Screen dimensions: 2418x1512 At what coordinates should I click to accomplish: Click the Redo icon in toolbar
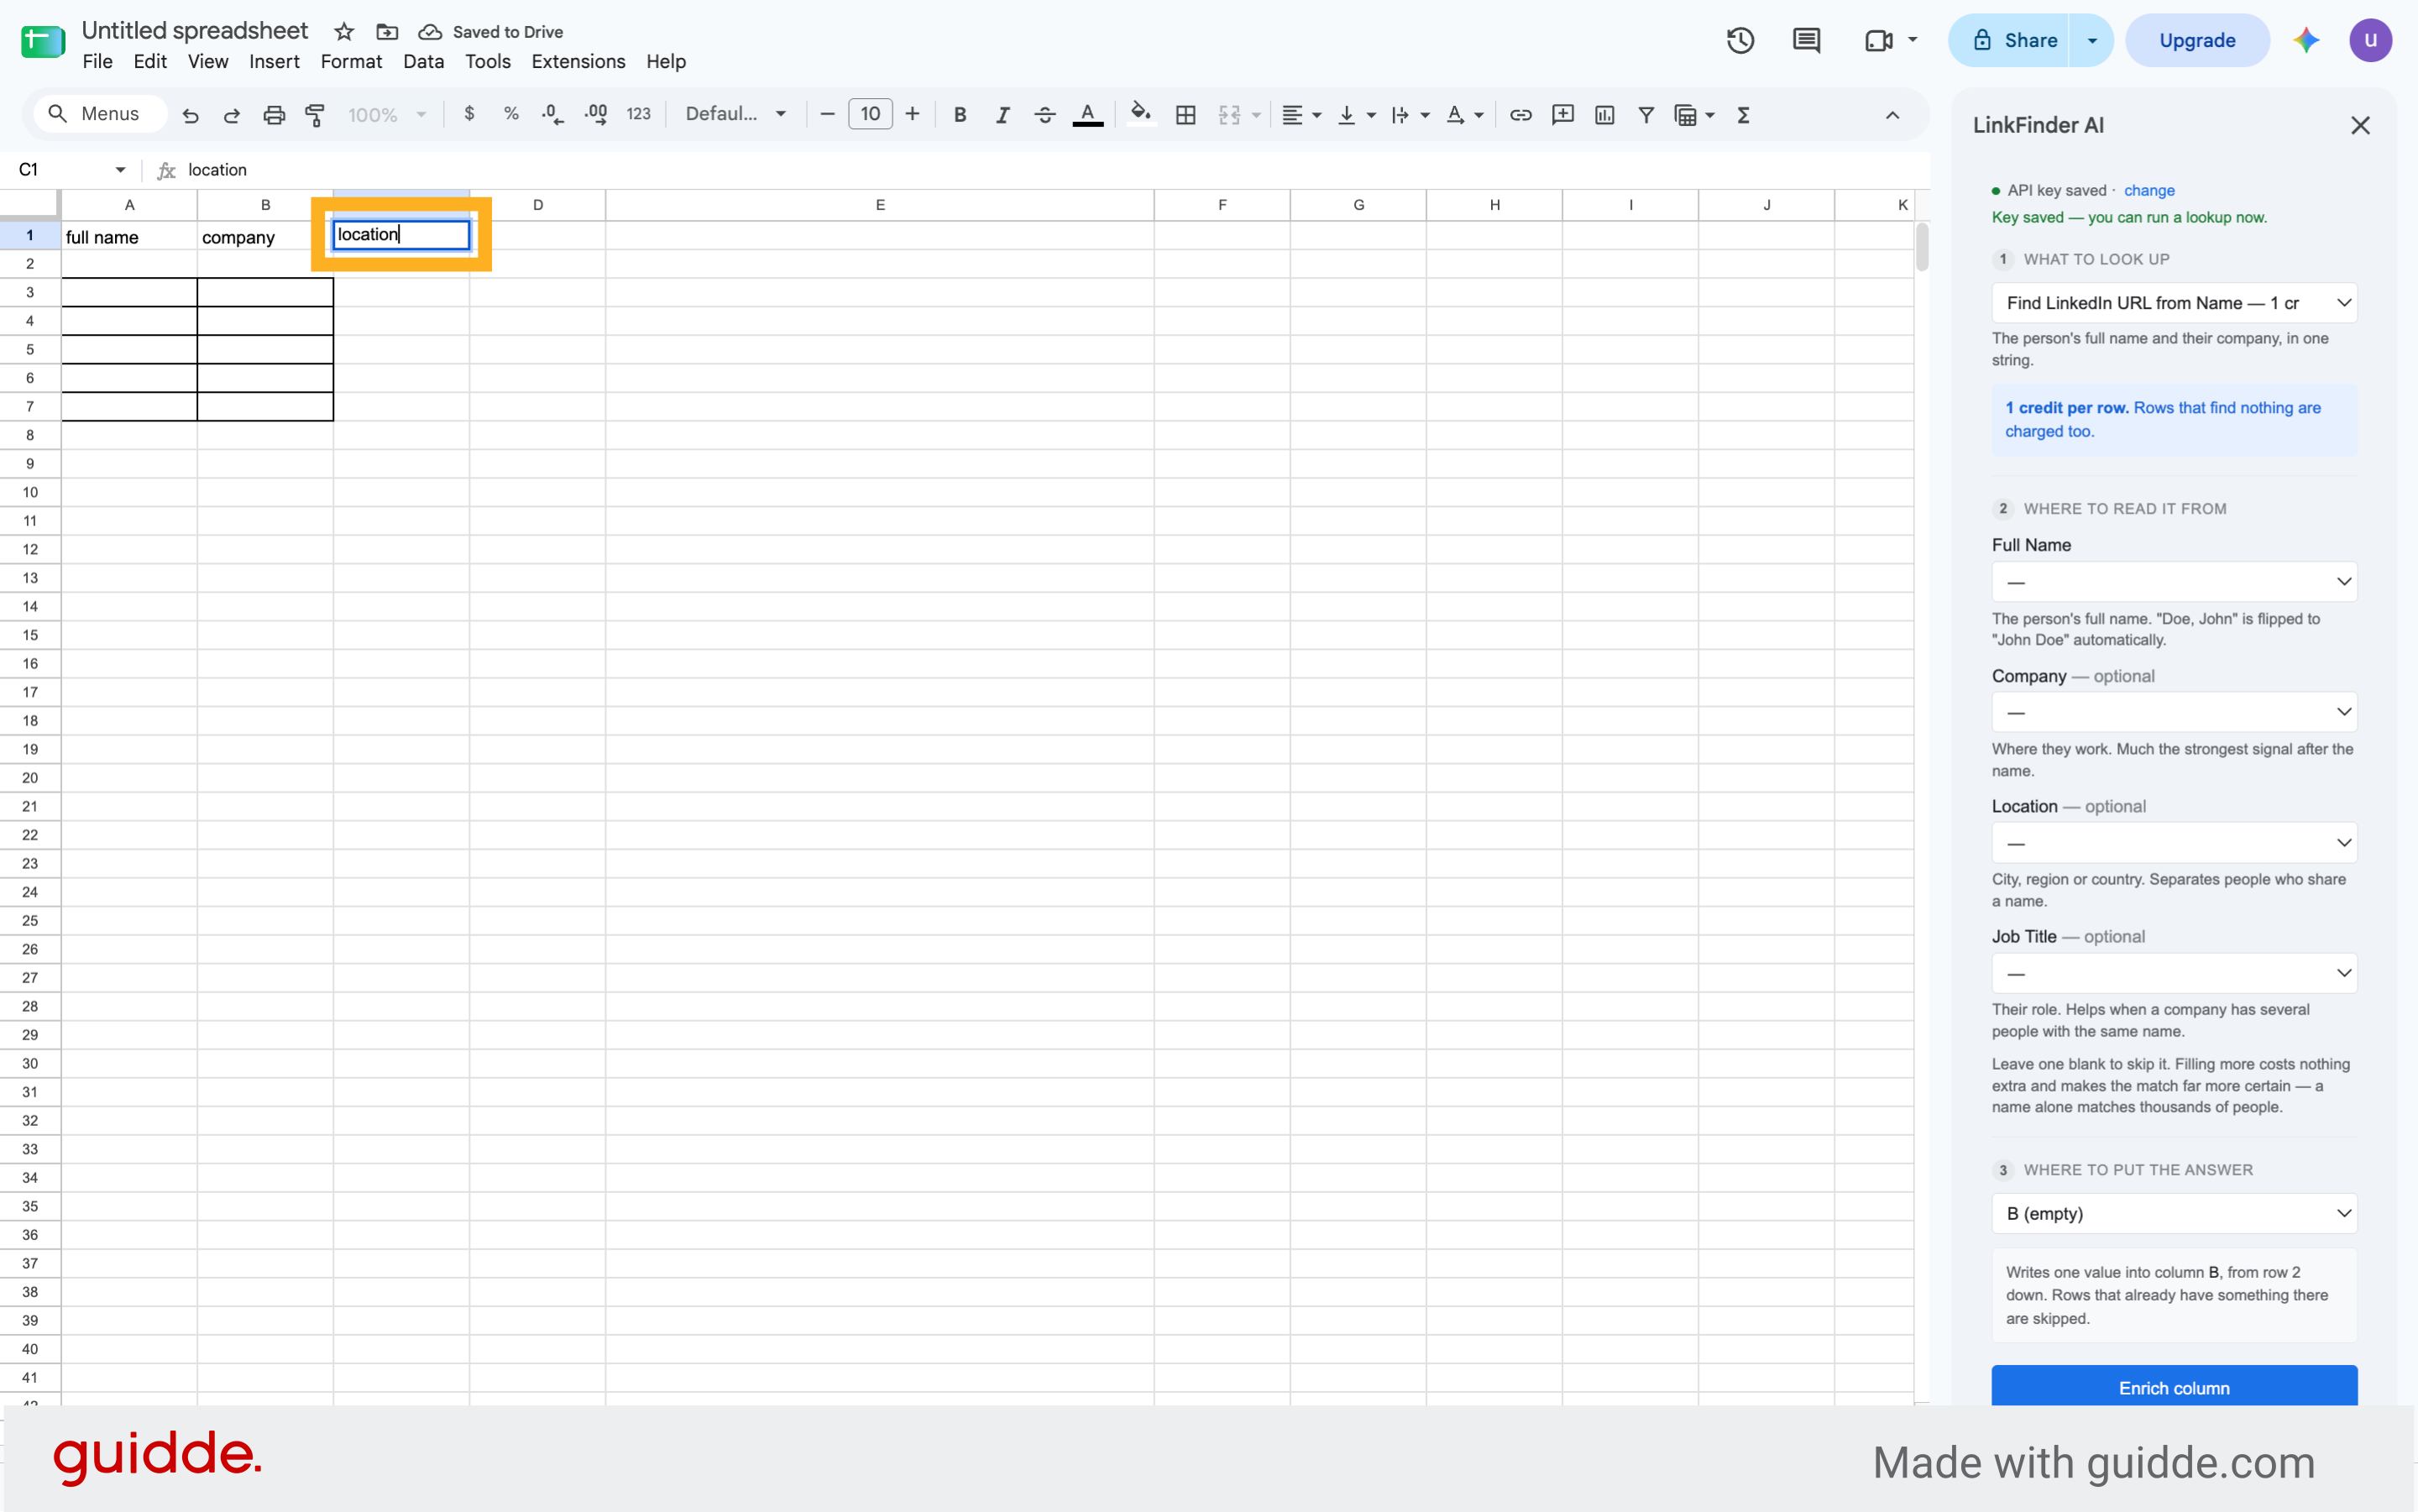[232, 115]
